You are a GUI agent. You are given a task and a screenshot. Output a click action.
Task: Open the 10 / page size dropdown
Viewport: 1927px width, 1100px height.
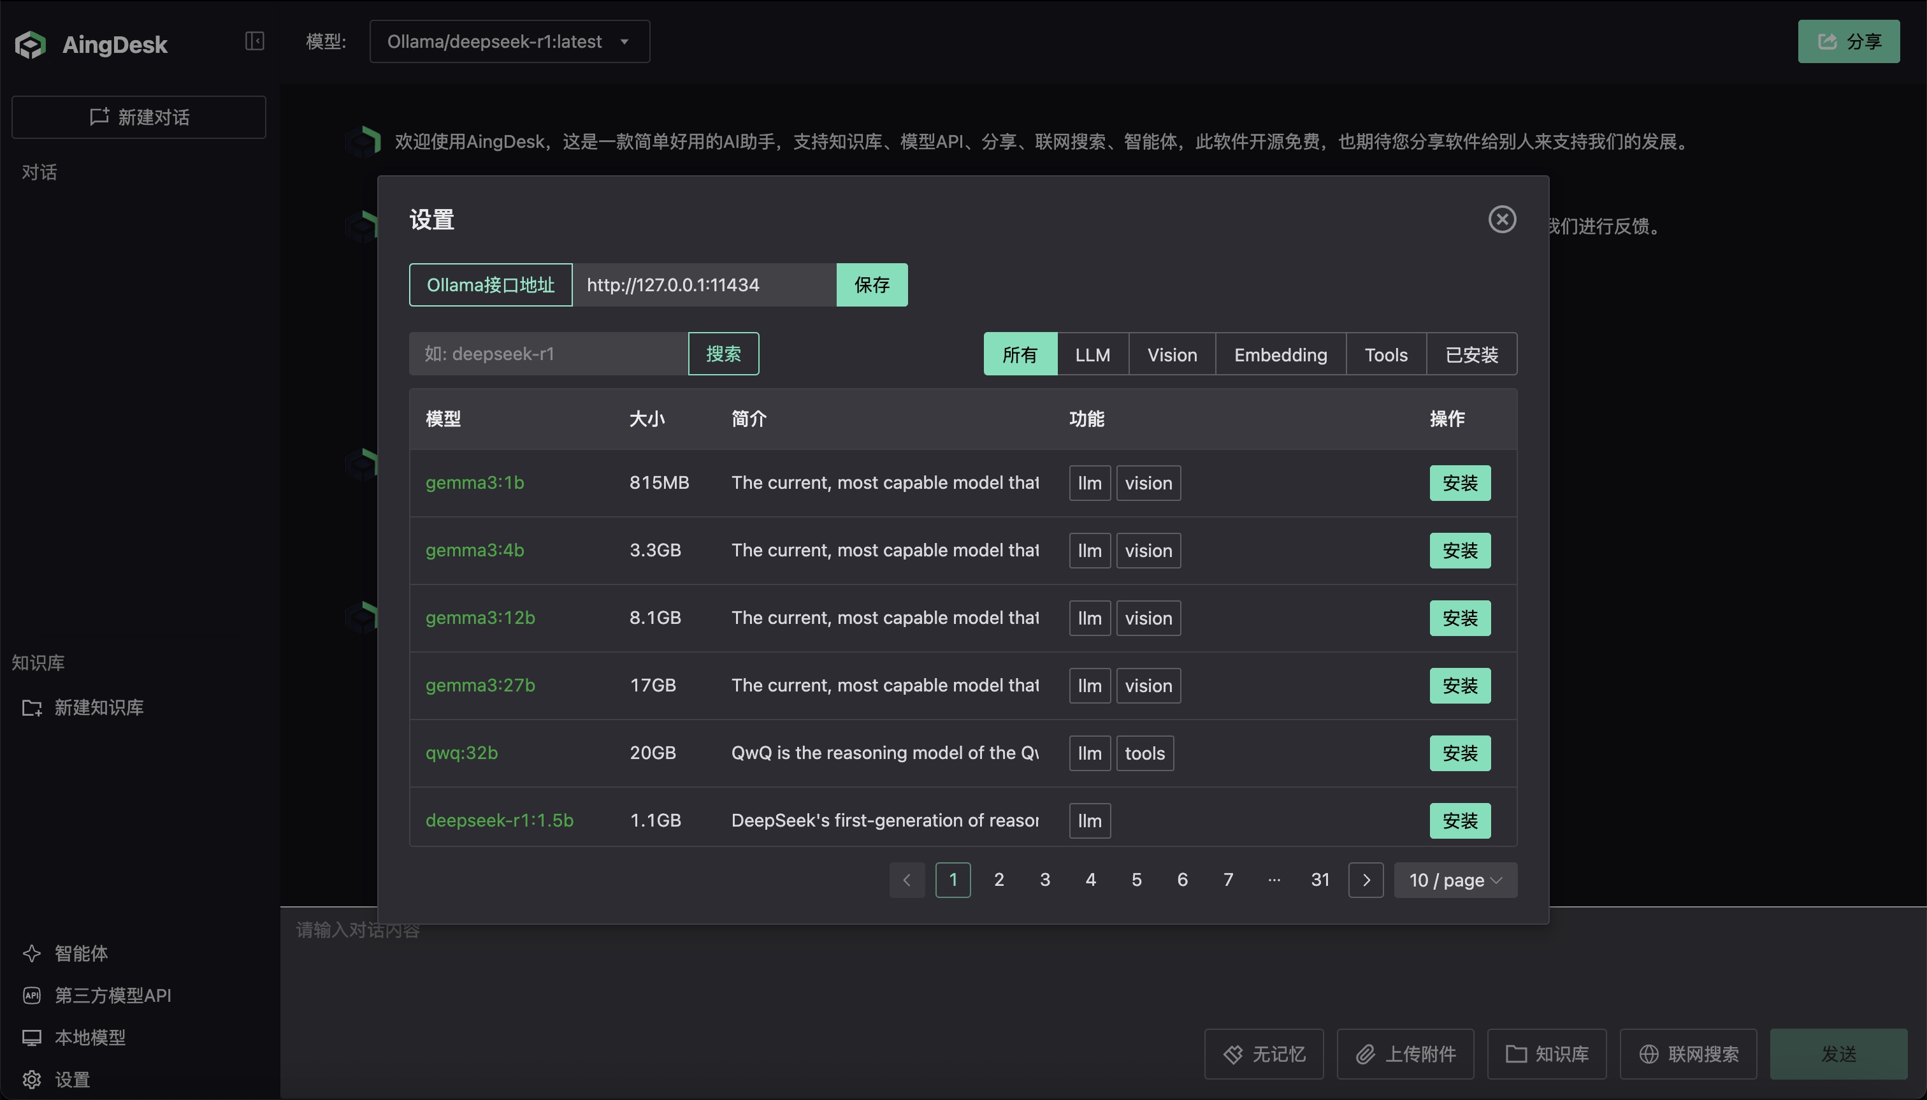click(x=1455, y=880)
